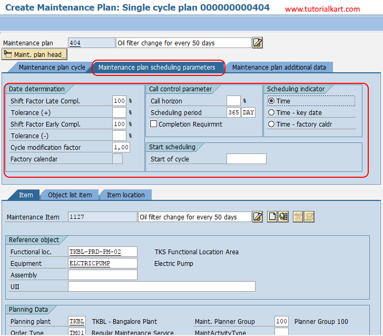Click the Tolerance (+) input field
The width and height of the screenshot is (383, 336).
click(119, 112)
